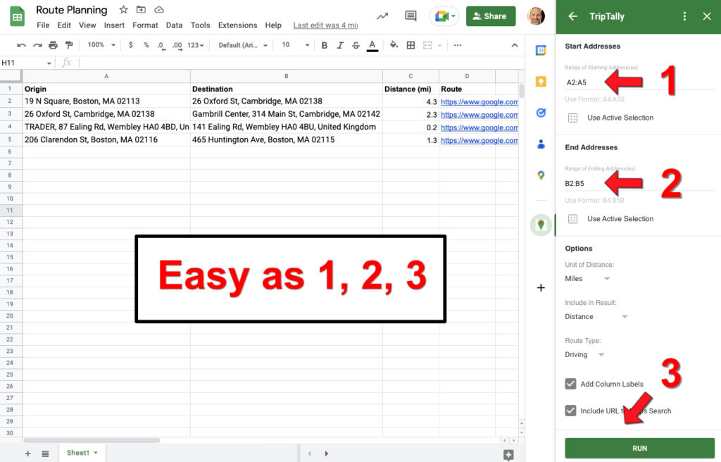Click the Print icon
The height and width of the screenshot is (462, 721).
tap(53, 44)
